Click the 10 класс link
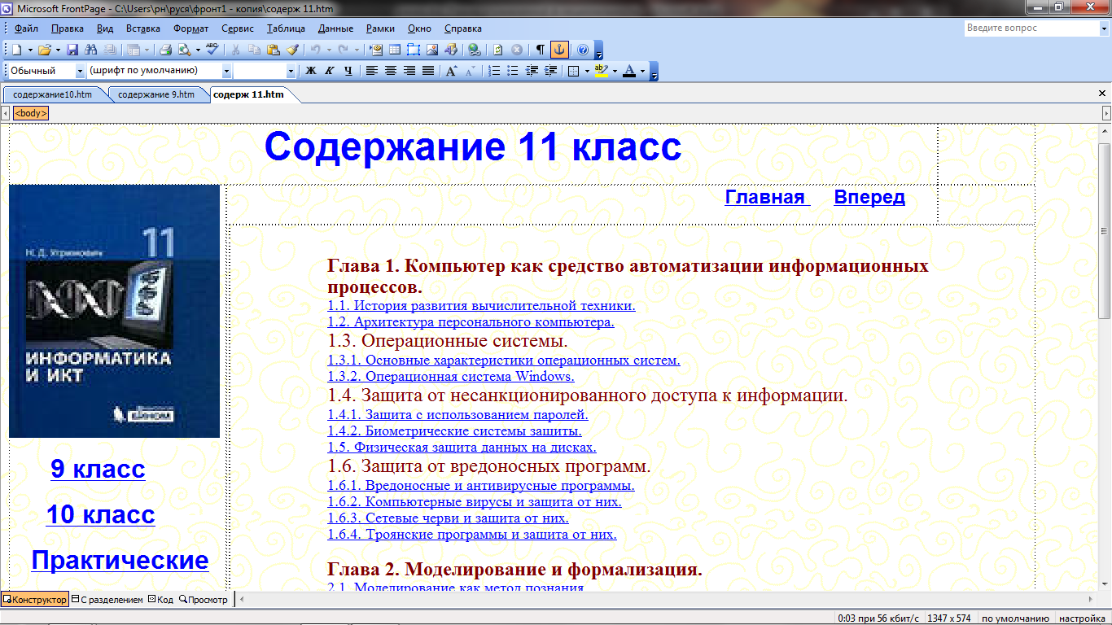 pyautogui.click(x=100, y=514)
